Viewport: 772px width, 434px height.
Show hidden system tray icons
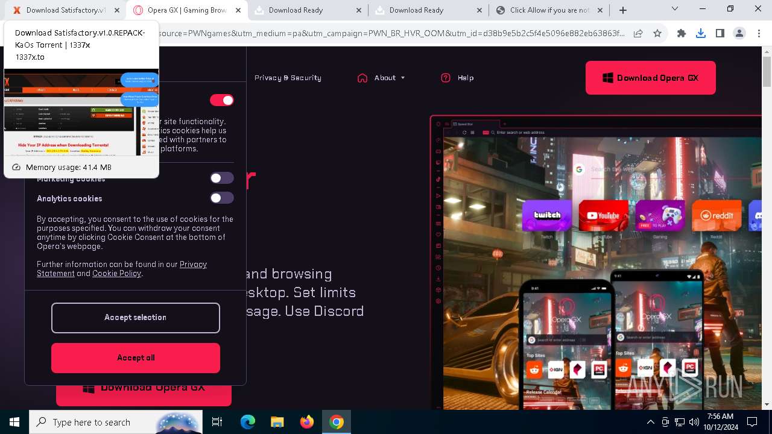pos(650,422)
